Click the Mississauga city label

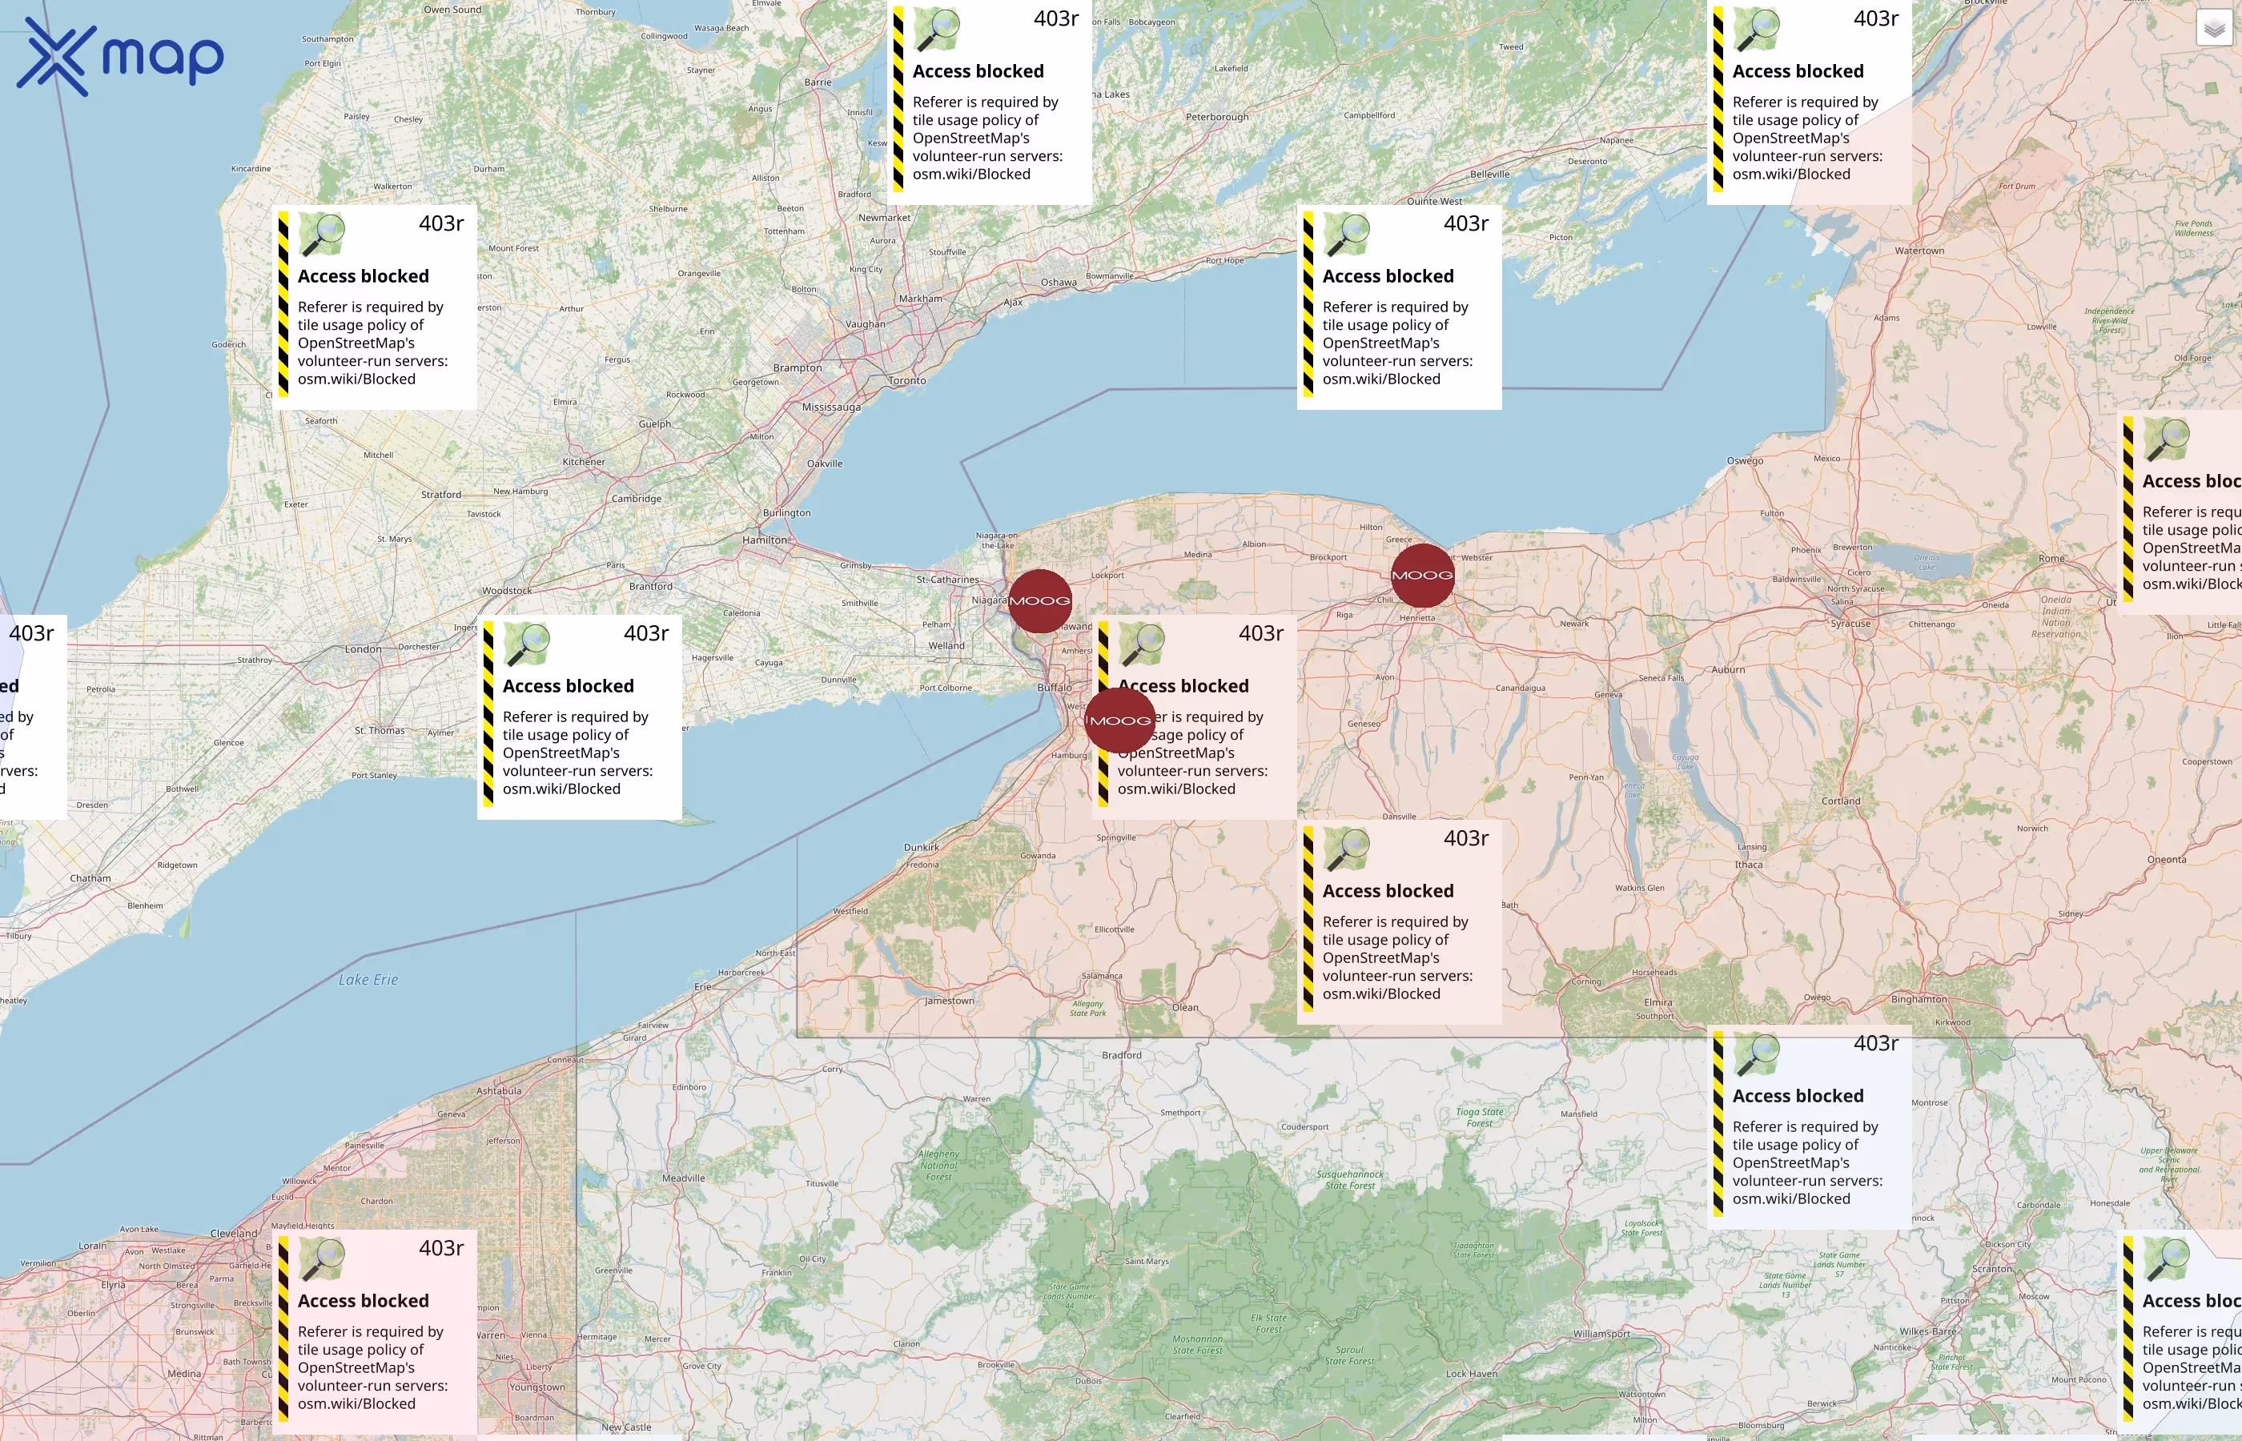coord(831,407)
